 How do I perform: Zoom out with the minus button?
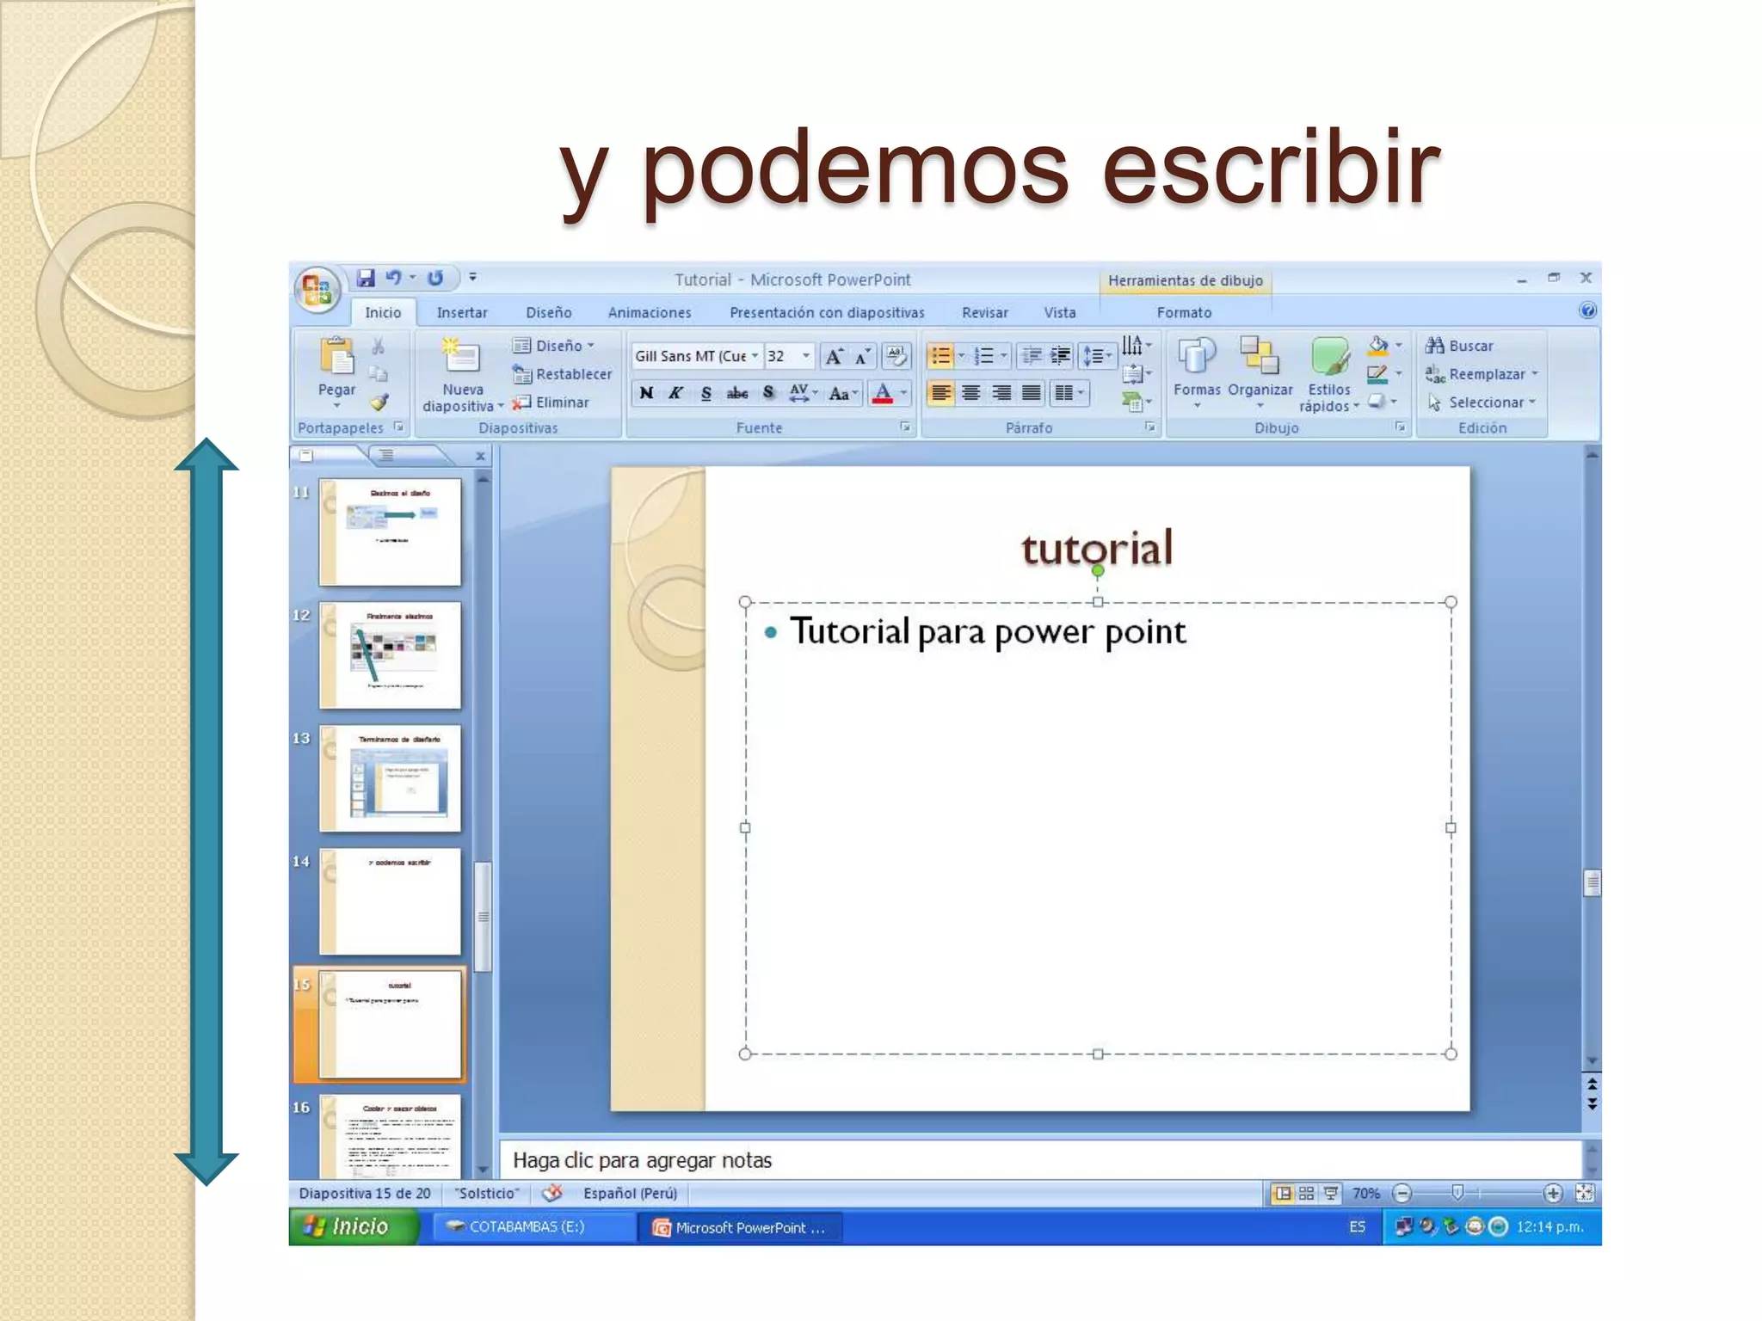pos(1402,1193)
